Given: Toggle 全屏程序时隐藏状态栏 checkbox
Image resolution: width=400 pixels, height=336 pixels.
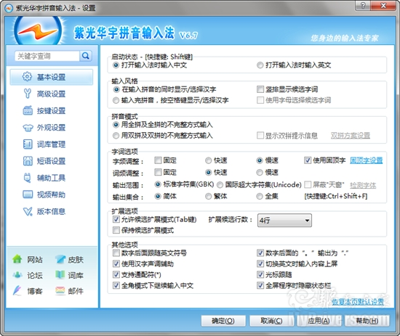Looking at the screenshot, I should tap(260, 285).
